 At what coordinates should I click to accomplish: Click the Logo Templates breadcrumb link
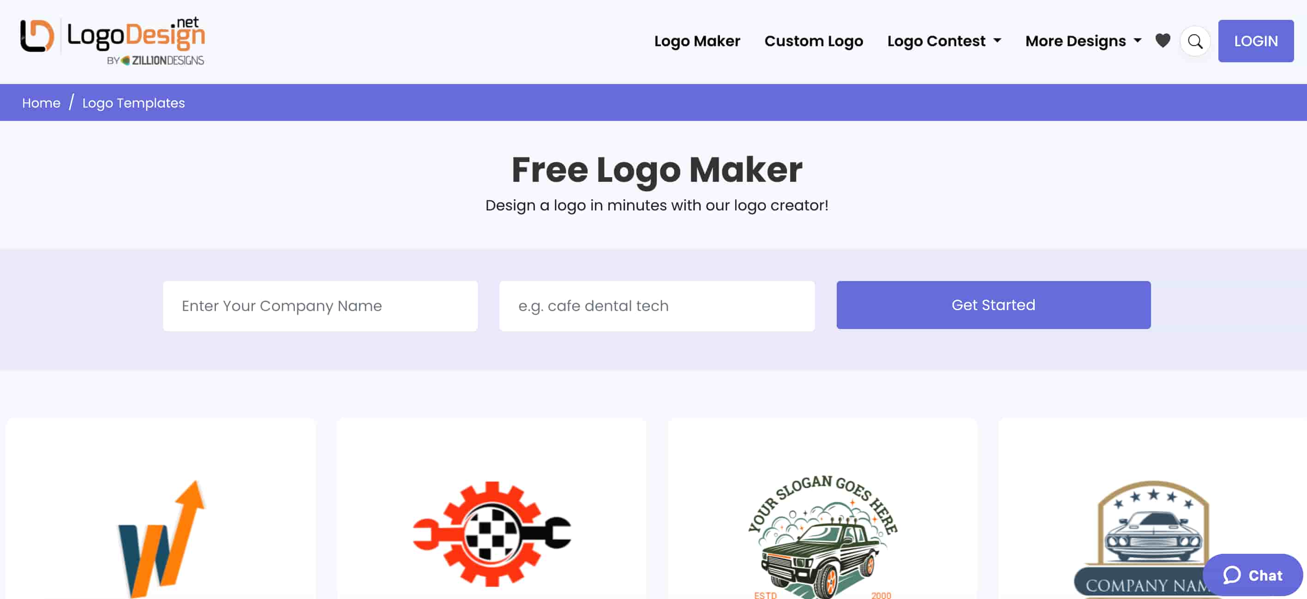133,103
